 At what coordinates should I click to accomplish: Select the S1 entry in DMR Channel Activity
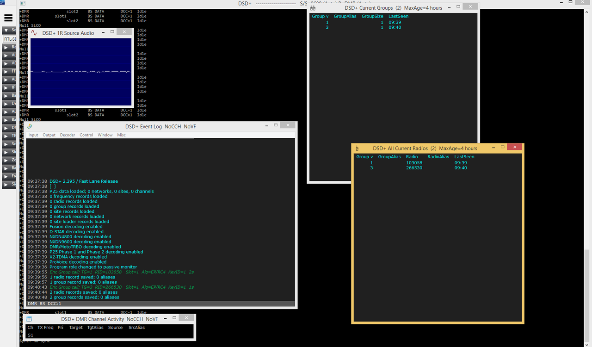pos(30,335)
